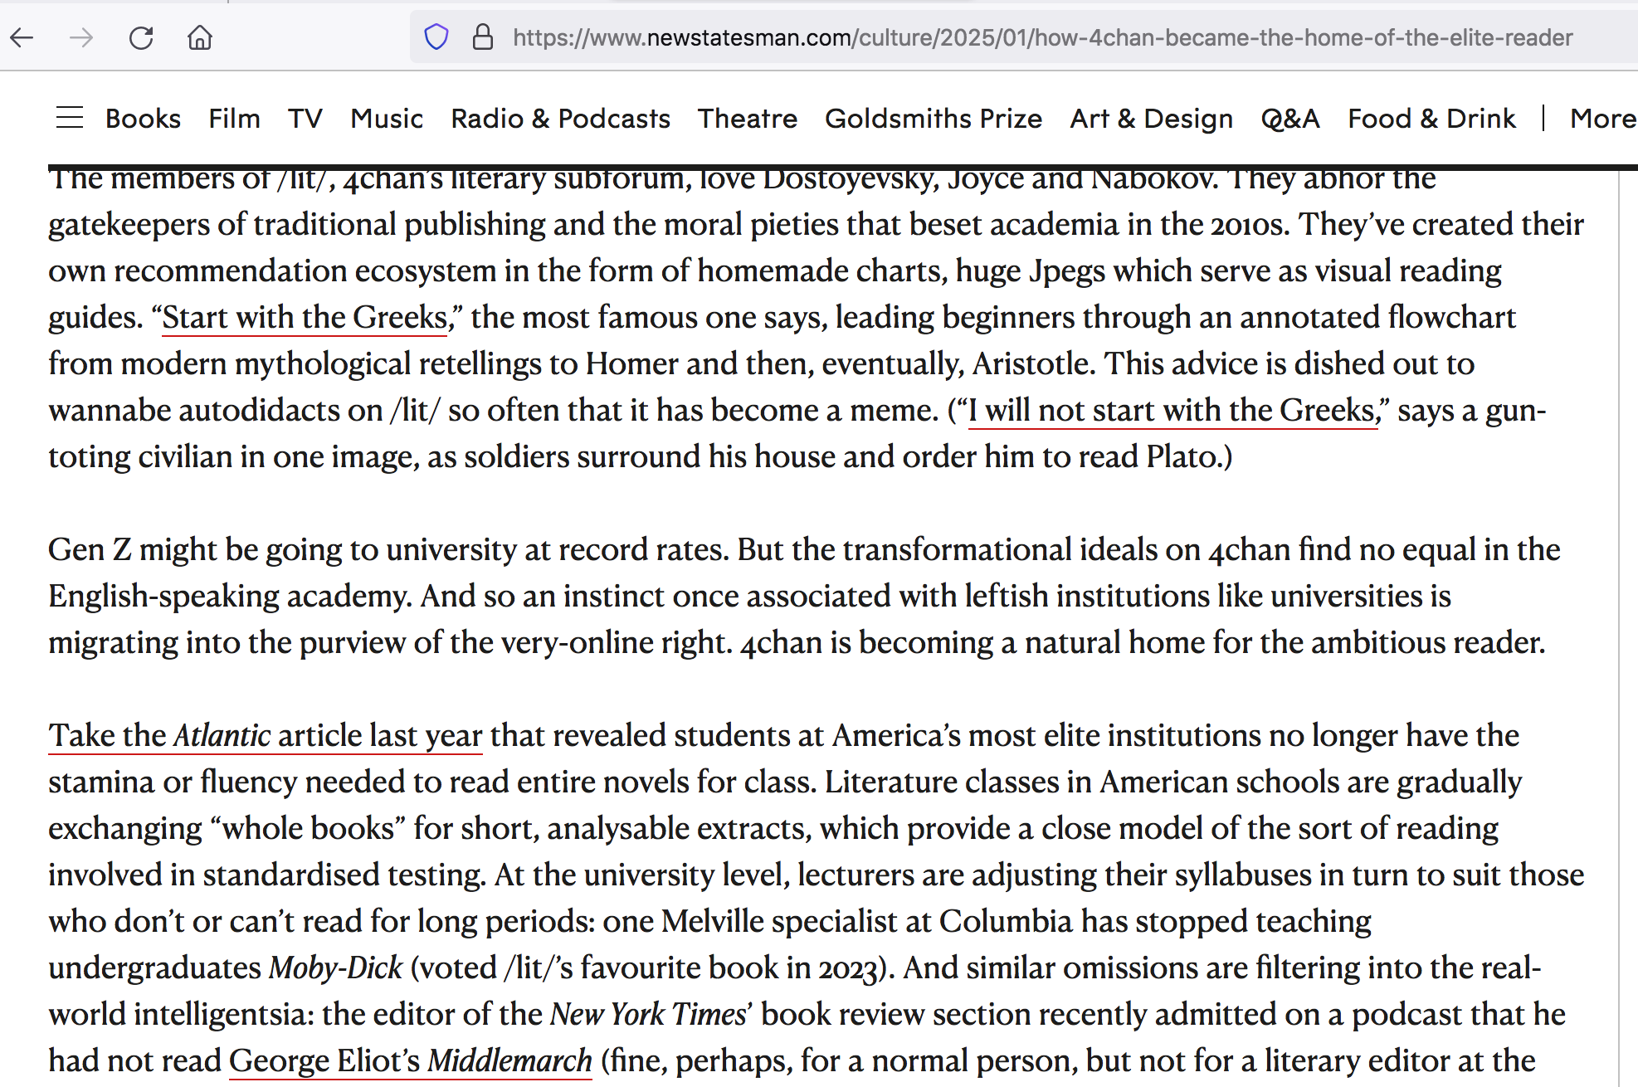1638x1087 pixels.
Task: Follow the George Eliot's Middlemarch link
Action: [410, 1061]
